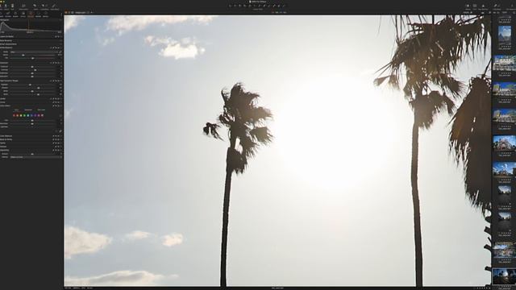Select the Color Editor color picker eyedropper
The width and height of the screenshot is (516, 290).
tap(60, 131)
